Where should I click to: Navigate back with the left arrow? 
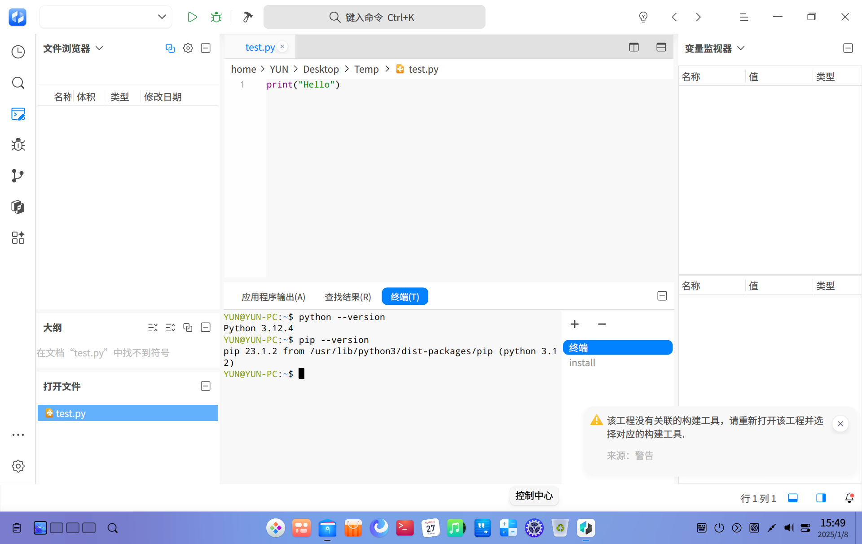[674, 17]
